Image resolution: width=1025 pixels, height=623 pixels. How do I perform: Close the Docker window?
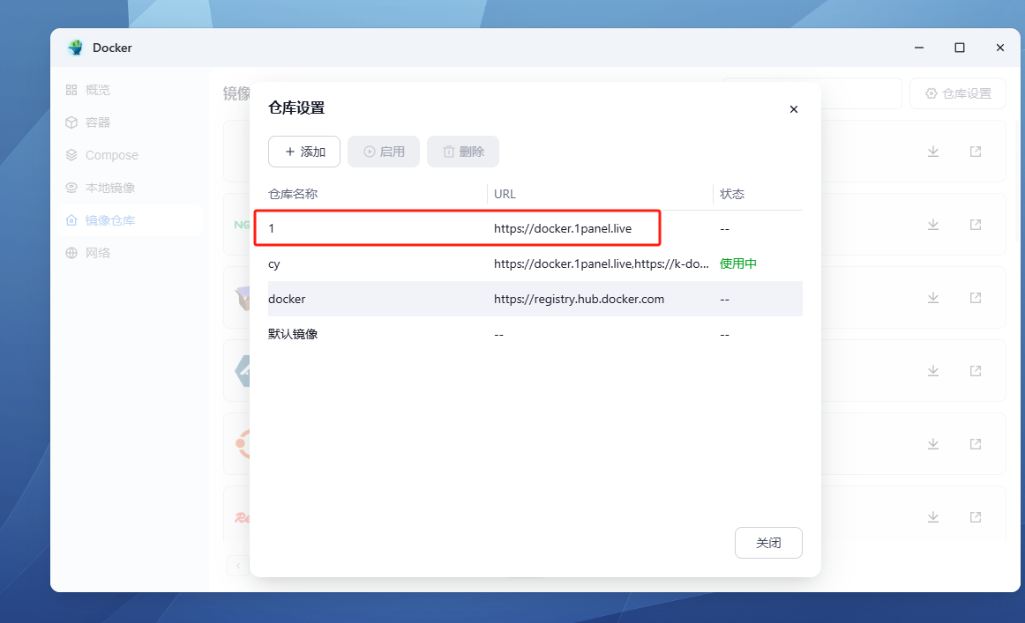point(1000,48)
